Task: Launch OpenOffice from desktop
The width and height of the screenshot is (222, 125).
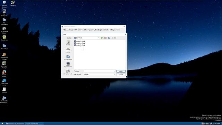Action: coord(4,82)
